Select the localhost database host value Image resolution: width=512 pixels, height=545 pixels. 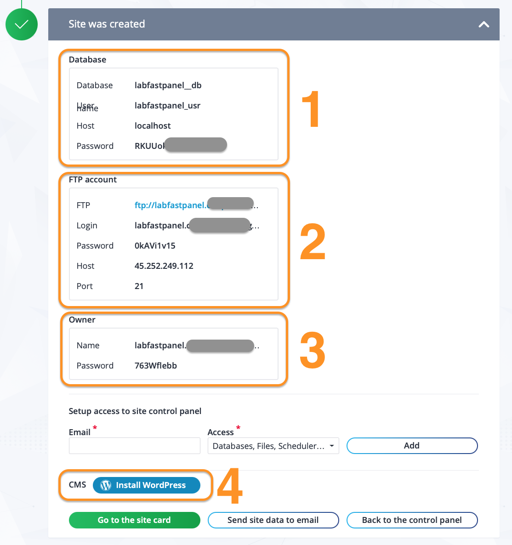point(153,126)
